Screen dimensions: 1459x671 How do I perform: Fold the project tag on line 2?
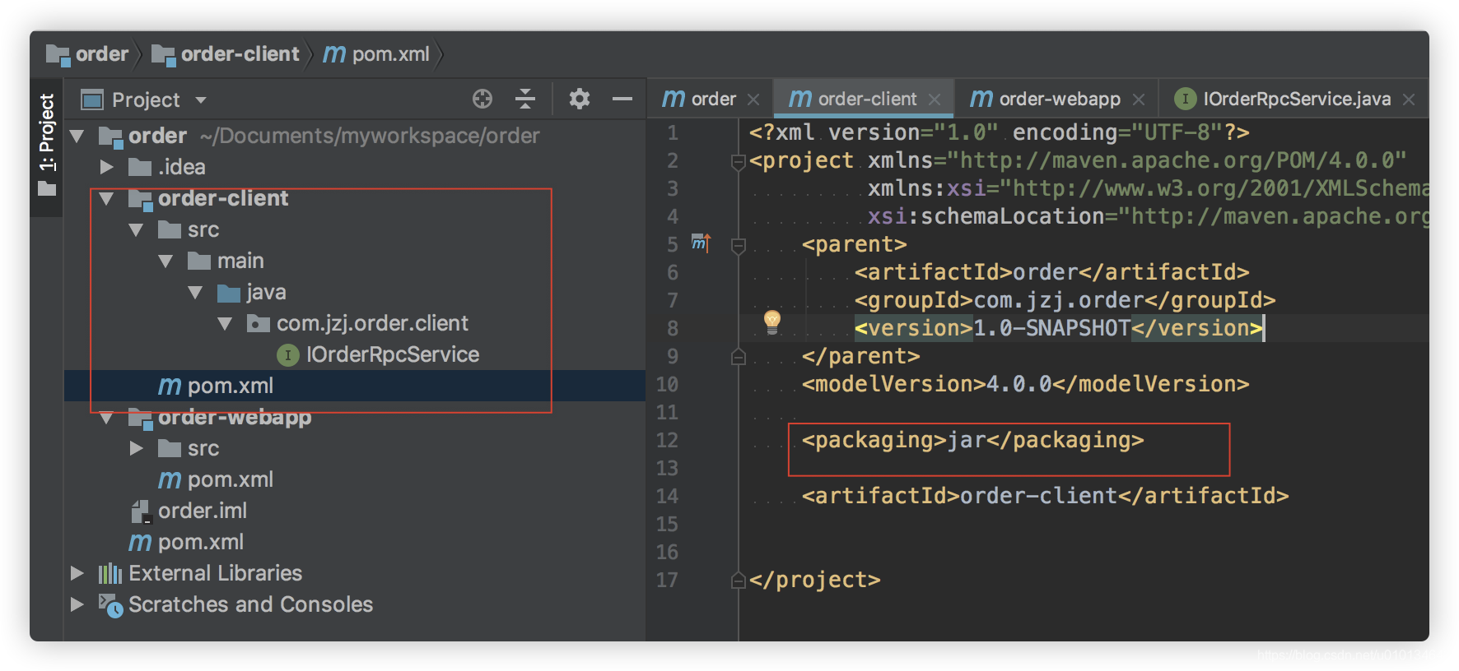(739, 162)
